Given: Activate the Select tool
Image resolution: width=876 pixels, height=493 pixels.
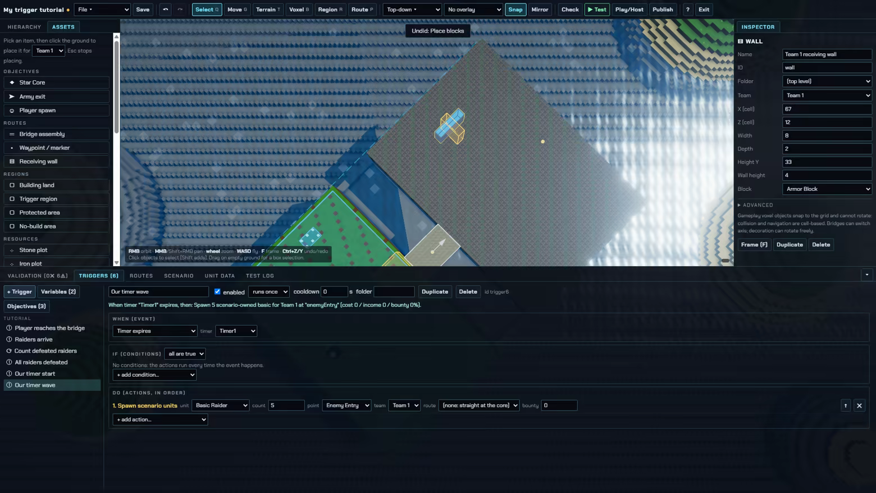Looking at the screenshot, I should click(x=207, y=10).
